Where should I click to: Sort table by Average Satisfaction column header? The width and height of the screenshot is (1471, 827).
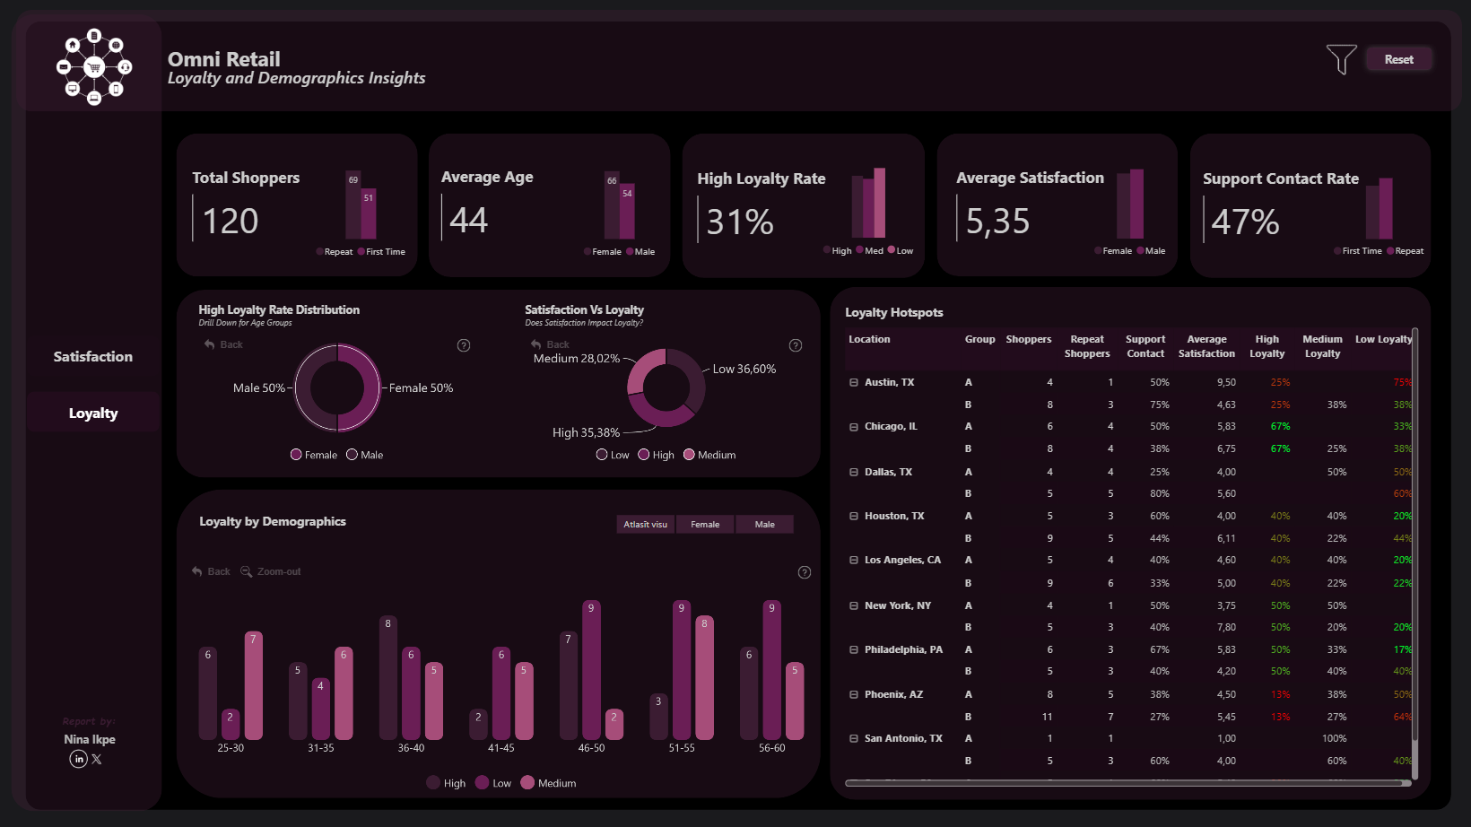coord(1206,346)
